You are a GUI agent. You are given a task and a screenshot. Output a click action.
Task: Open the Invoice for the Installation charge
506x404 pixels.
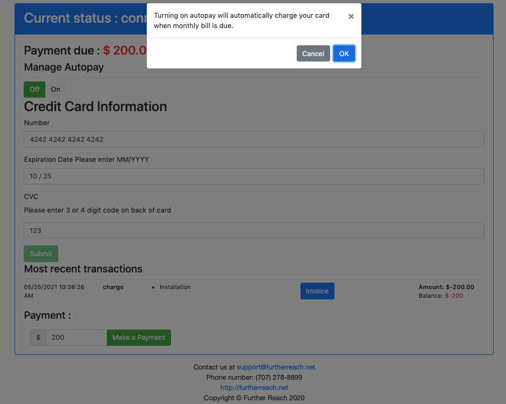[x=317, y=291]
